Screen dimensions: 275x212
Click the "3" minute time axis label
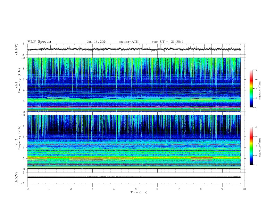(x=92, y=189)
